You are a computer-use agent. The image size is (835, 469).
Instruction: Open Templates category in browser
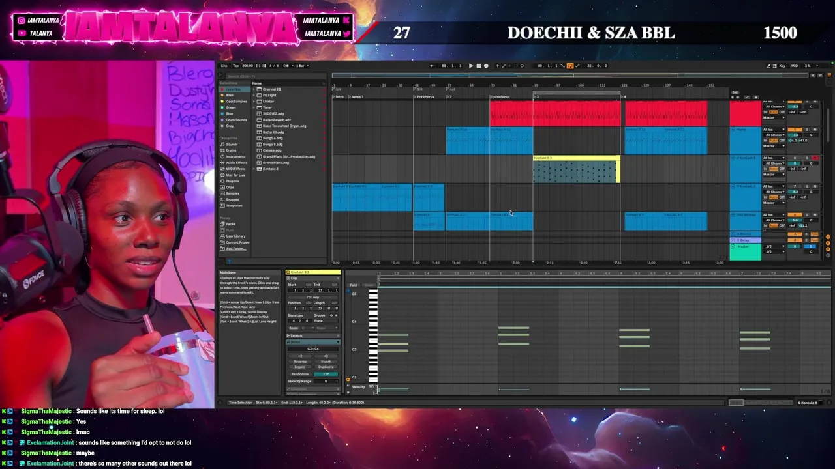click(234, 206)
